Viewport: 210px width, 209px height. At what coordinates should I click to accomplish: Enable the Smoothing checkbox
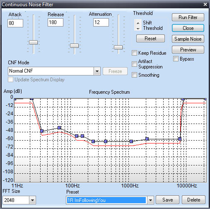[134, 75]
